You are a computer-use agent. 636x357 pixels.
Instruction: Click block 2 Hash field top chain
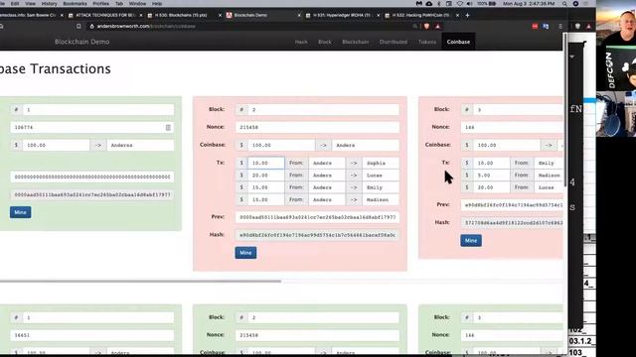point(317,235)
